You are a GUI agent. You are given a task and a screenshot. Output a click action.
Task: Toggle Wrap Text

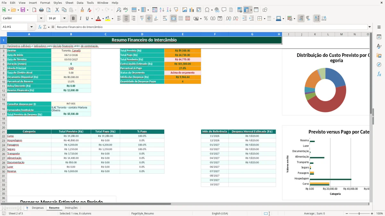pyautogui.click(x=165, y=19)
